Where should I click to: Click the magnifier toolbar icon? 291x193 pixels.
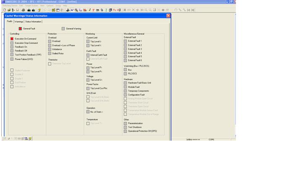click(76, 10)
